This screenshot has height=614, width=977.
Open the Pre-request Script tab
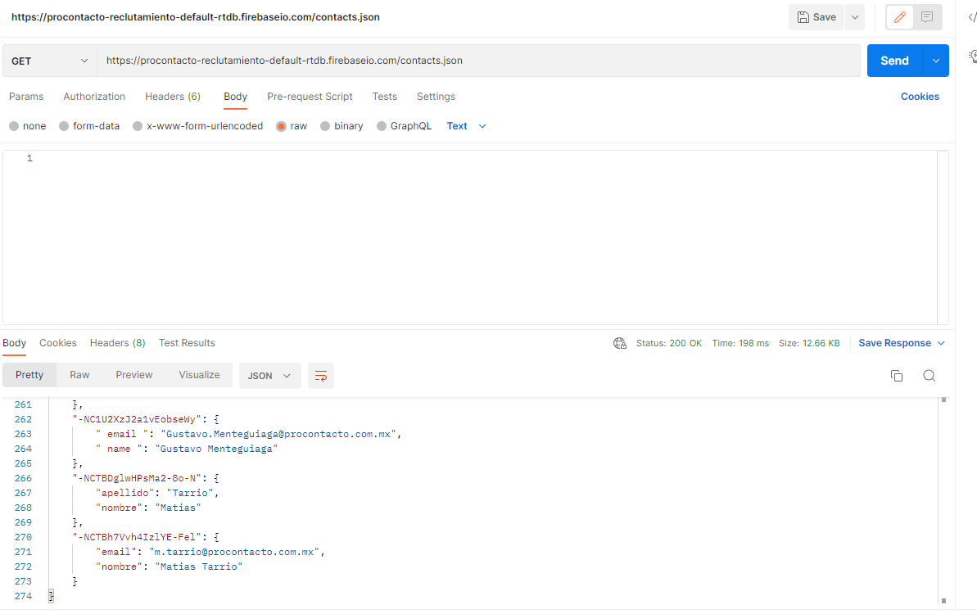click(310, 97)
